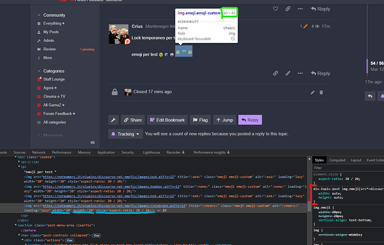Open Performance insights tab
Screen dimensions: 384x245
(211, 152)
